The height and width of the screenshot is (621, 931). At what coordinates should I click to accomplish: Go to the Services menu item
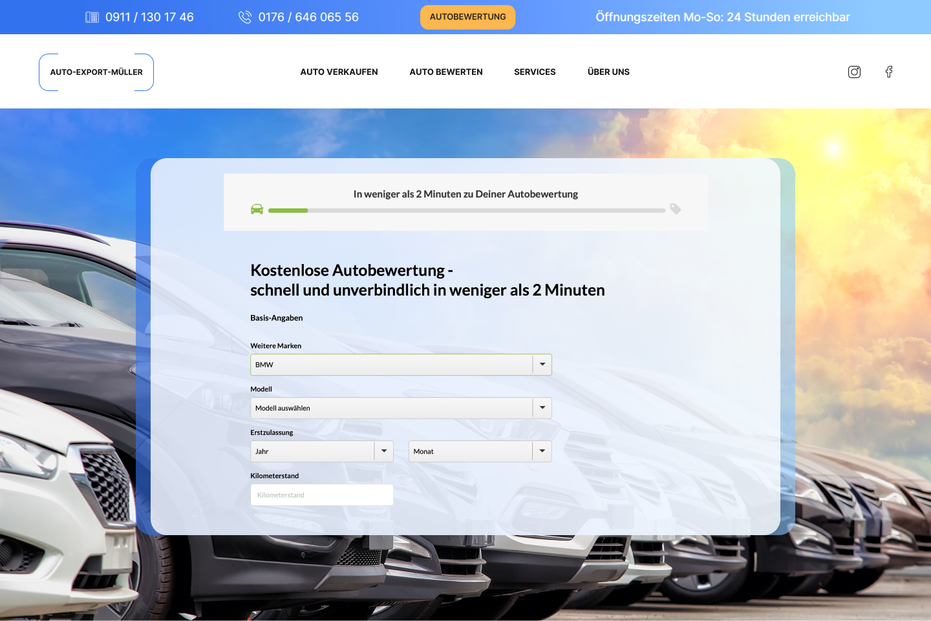pos(535,72)
